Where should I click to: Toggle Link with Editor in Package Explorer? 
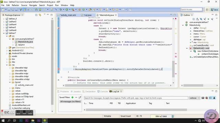tap(40, 15)
